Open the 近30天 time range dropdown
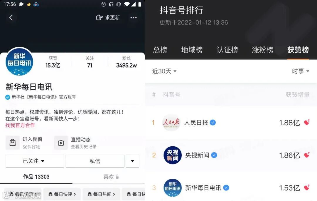Viewport: 317px width, 201px height. pos(164,71)
